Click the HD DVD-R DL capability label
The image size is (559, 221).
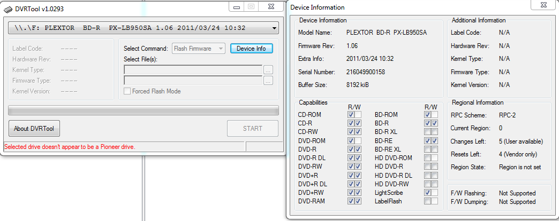[x=394, y=175]
